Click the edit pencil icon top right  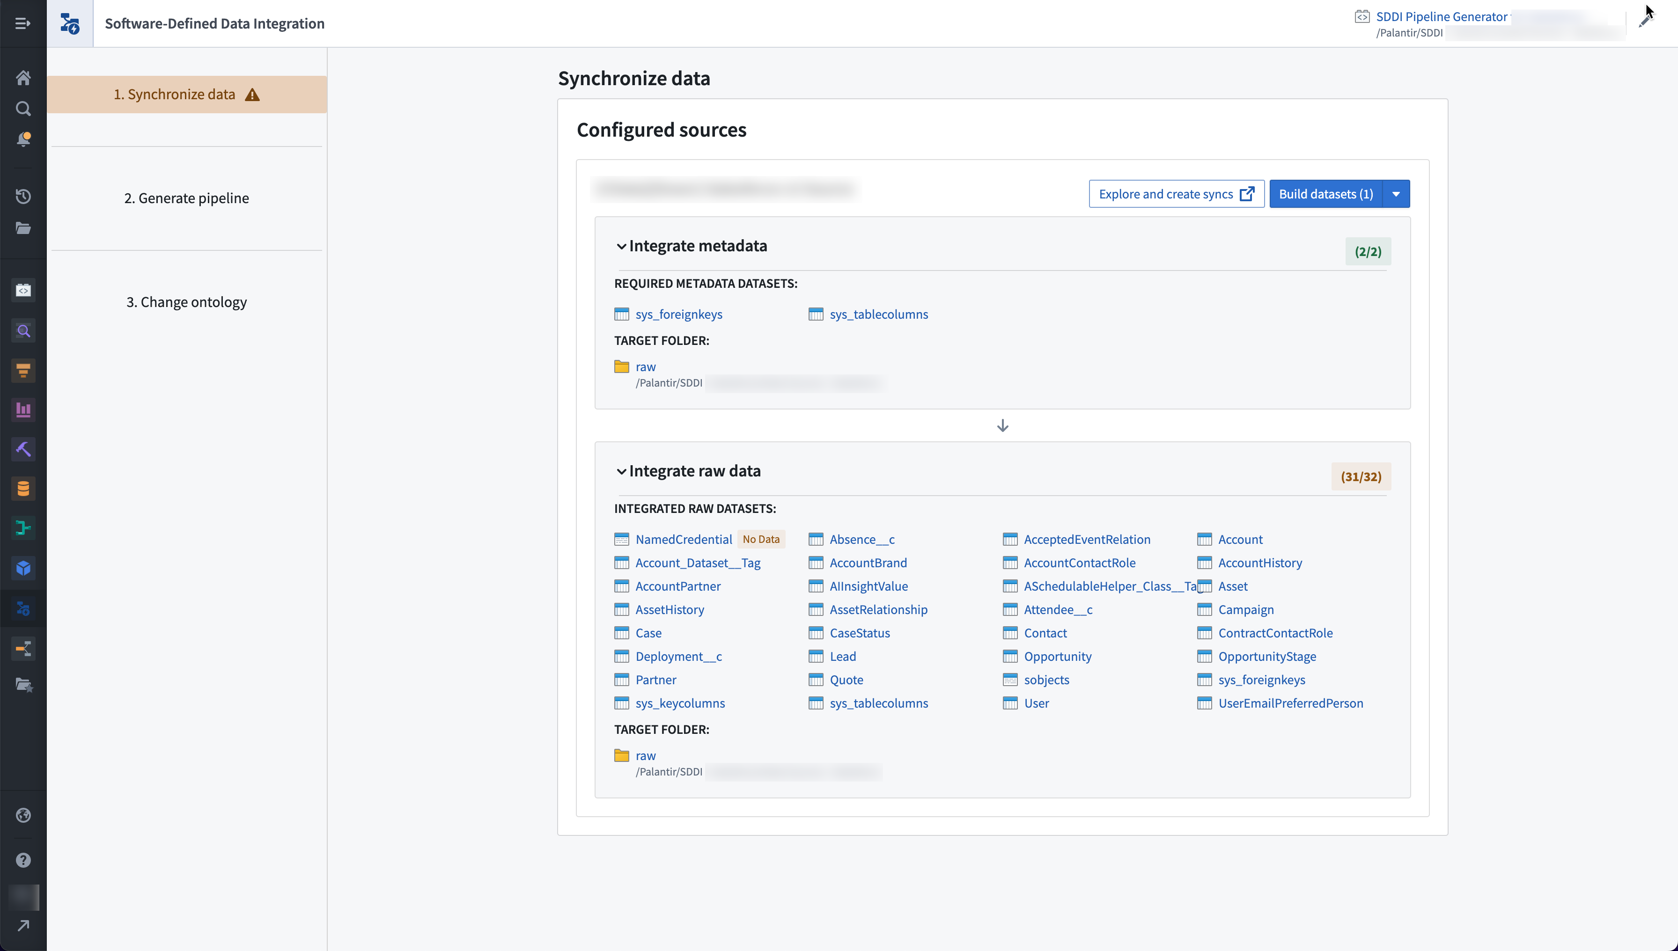click(x=1645, y=21)
